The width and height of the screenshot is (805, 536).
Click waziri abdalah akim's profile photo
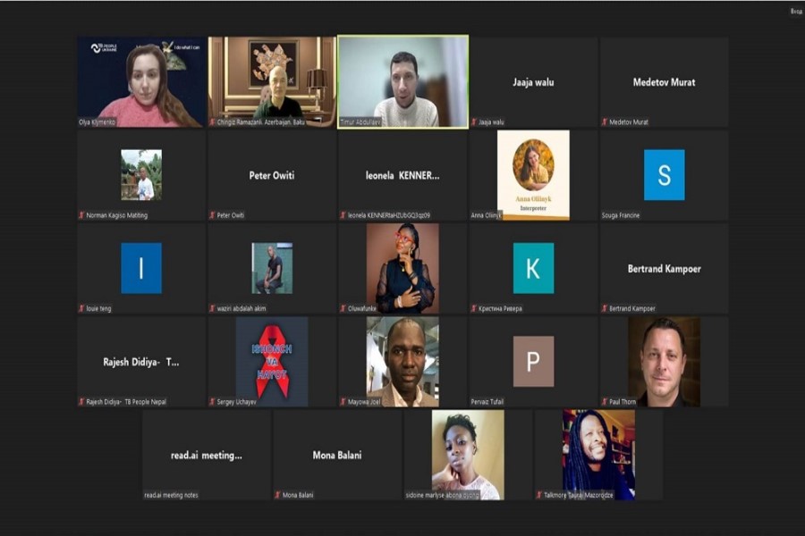coord(272,268)
